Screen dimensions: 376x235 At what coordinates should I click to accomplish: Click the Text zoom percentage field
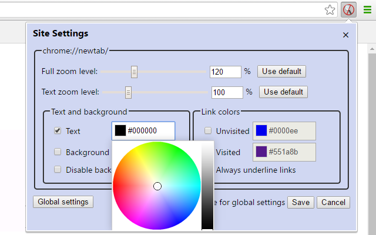(x=227, y=92)
